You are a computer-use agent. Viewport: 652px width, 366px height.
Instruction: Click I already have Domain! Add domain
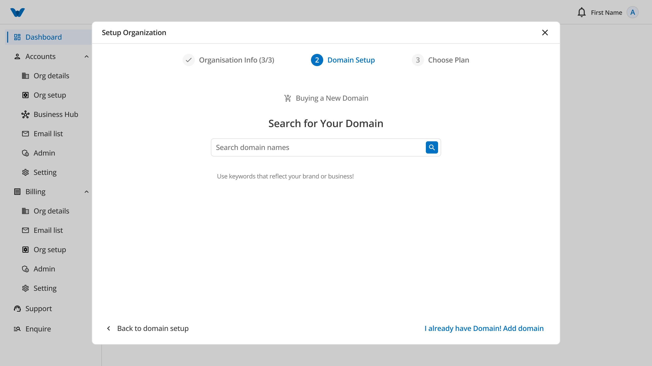(x=484, y=328)
